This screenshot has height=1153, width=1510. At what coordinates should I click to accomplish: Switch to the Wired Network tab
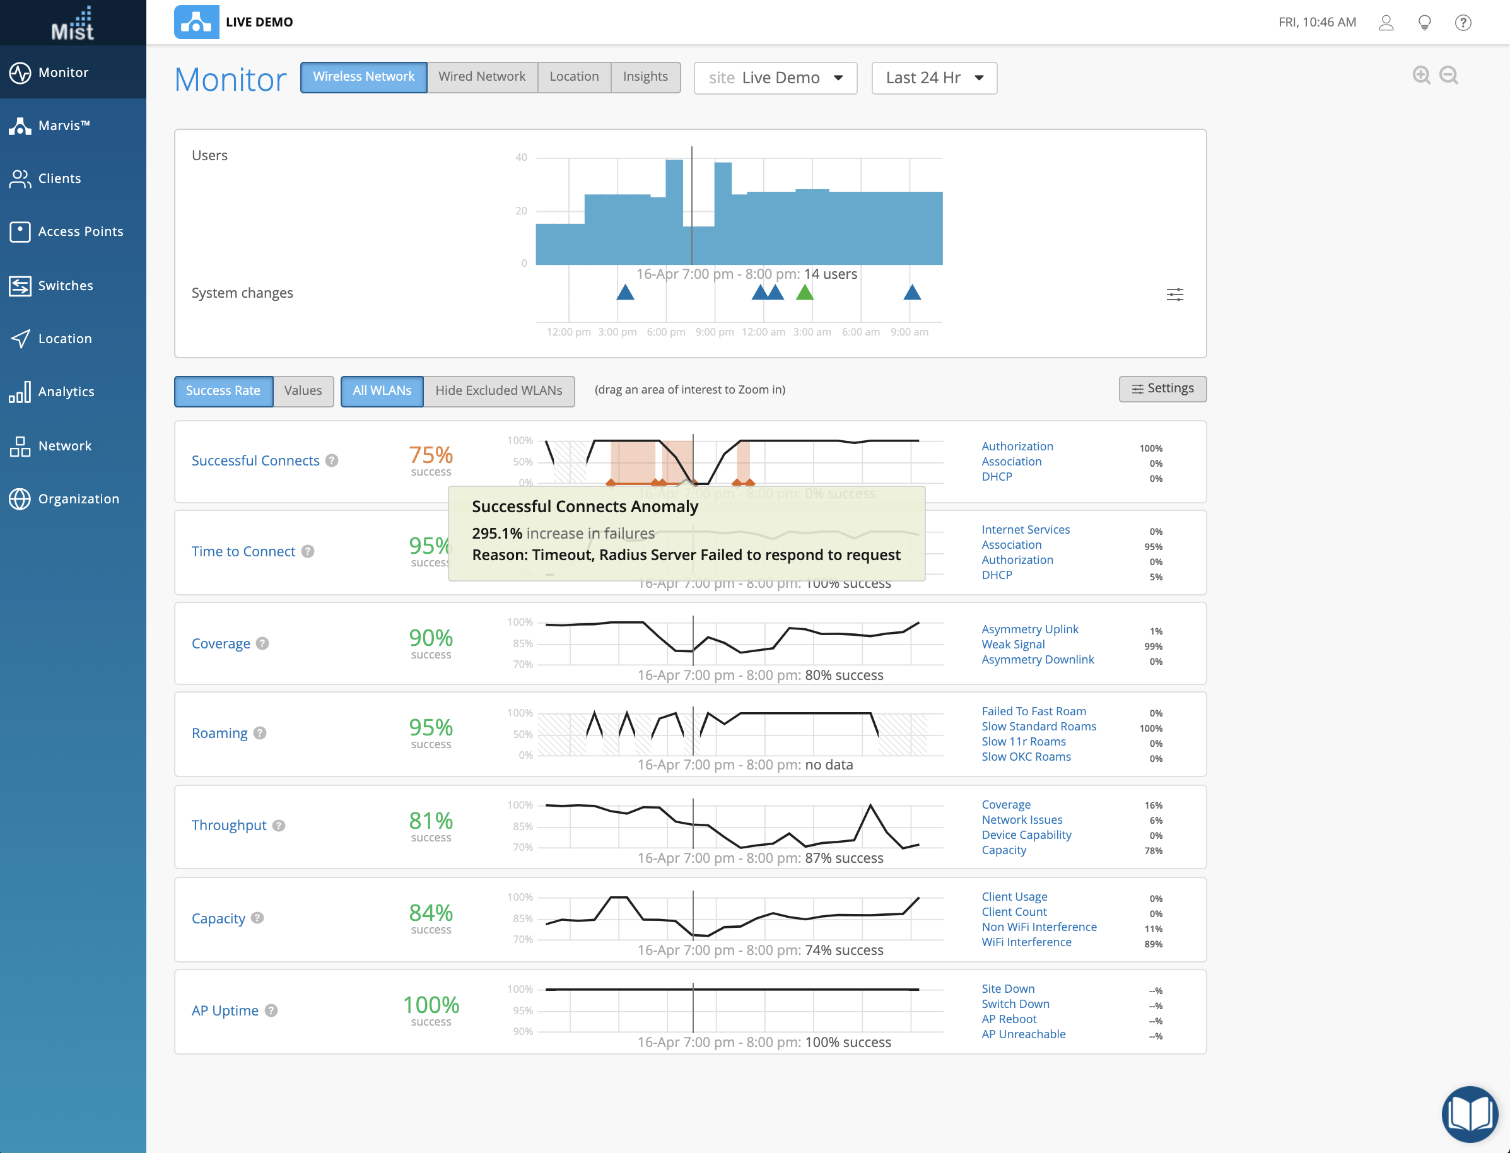482,76
